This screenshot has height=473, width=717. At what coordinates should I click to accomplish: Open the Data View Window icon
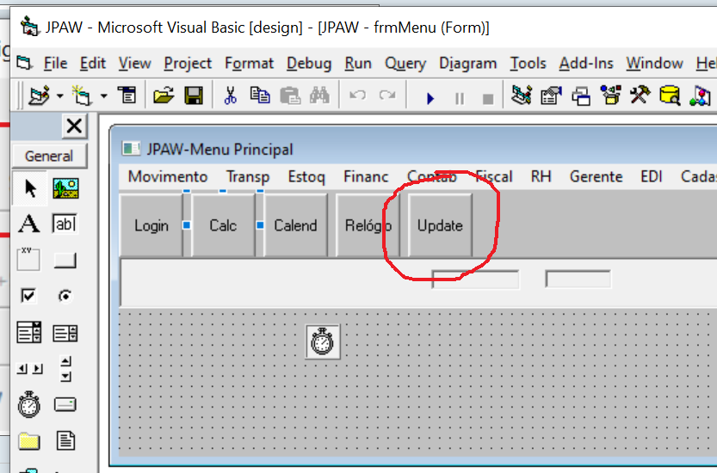(x=670, y=95)
